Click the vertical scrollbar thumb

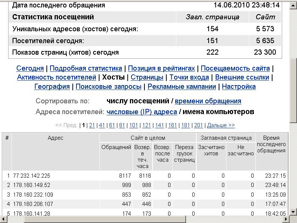click(x=293, y=90)
